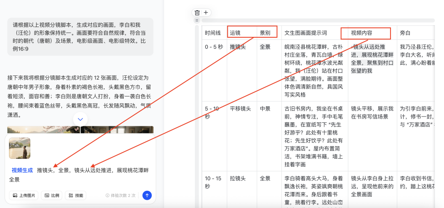Click the 运镜 column header
Screen dimensions: 444x208
(242, 33)
